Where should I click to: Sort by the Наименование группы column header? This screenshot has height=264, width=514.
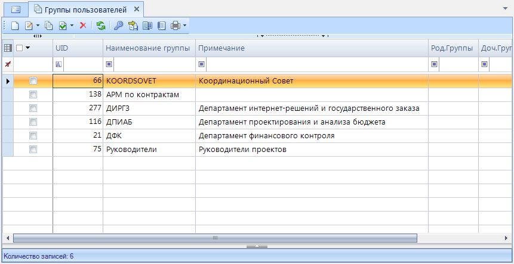(x=148, y=48)
